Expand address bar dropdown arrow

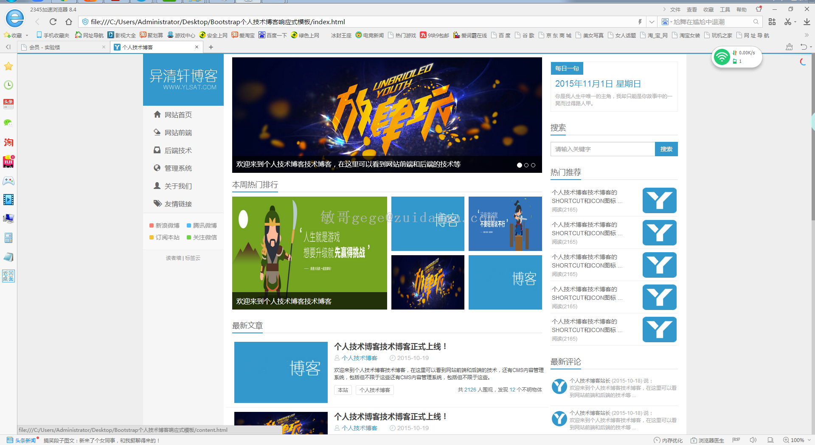click(652, 22)
